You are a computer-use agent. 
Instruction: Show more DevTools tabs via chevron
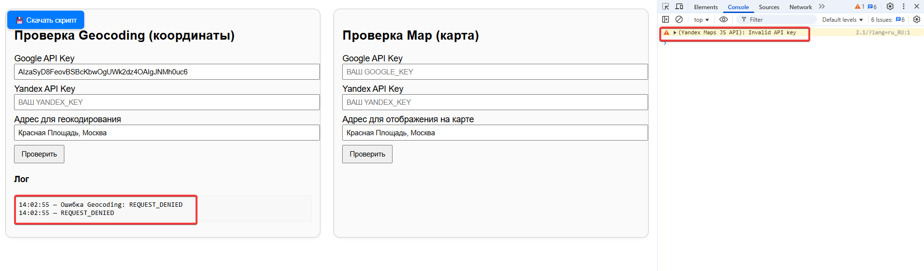point(821,7)
